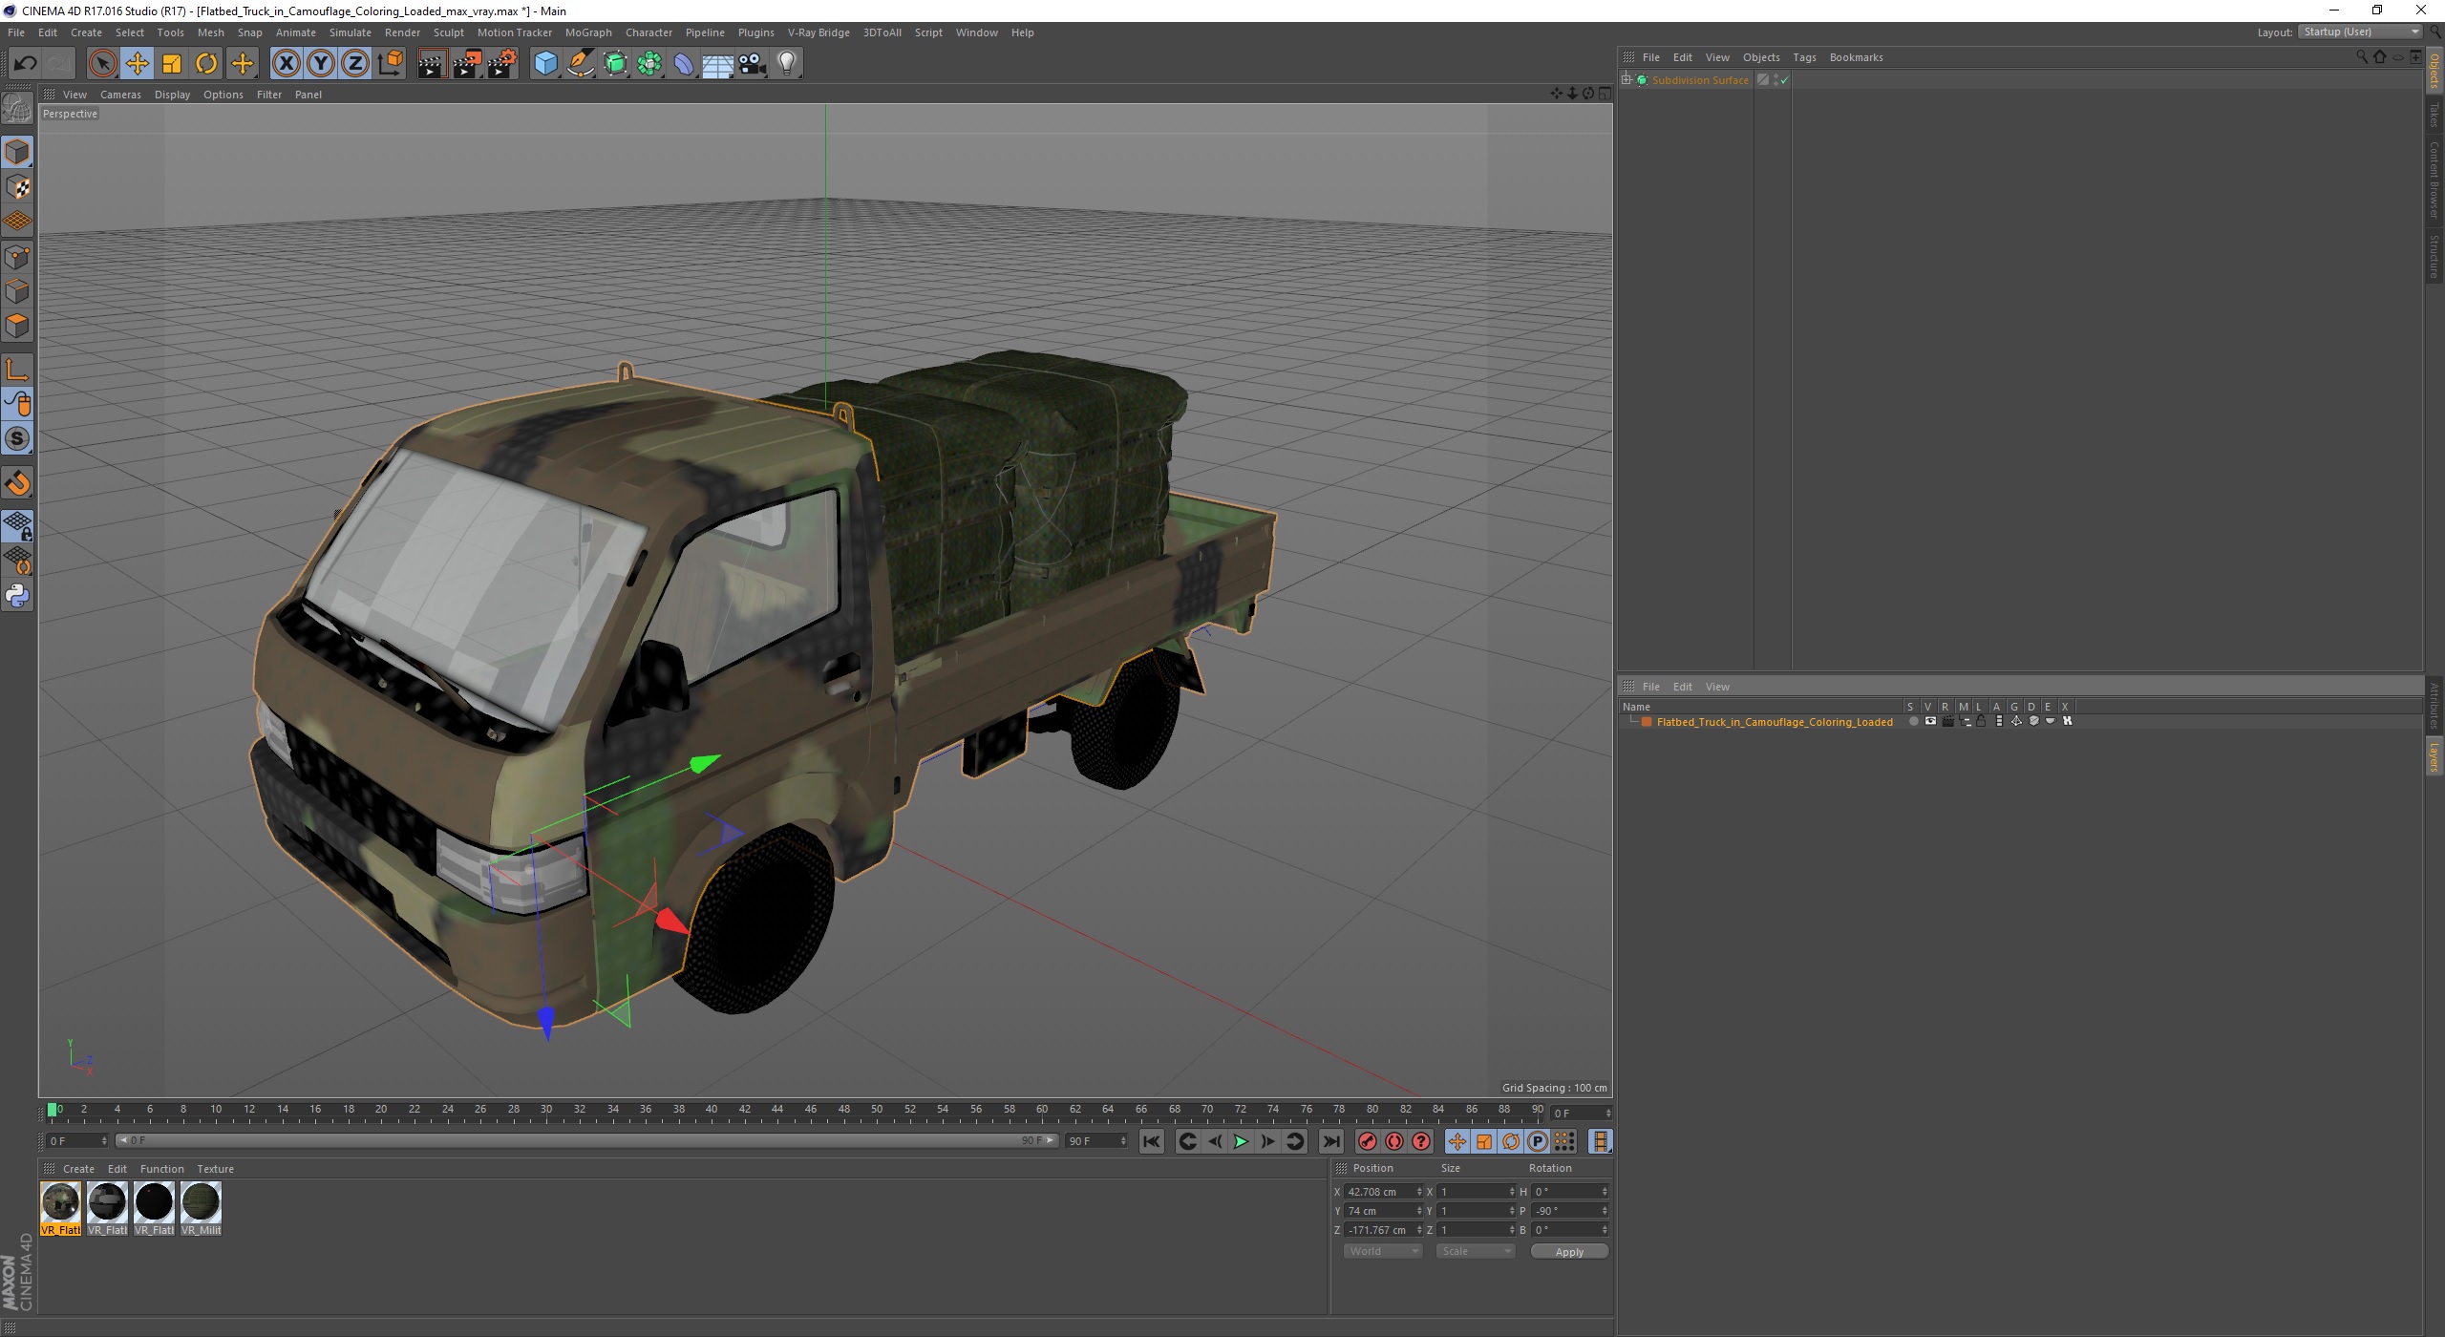Click the frame 0 timeline playhead marker
The height and width of the screenshot is (1337, 2445).
(x=53, y=1110)
